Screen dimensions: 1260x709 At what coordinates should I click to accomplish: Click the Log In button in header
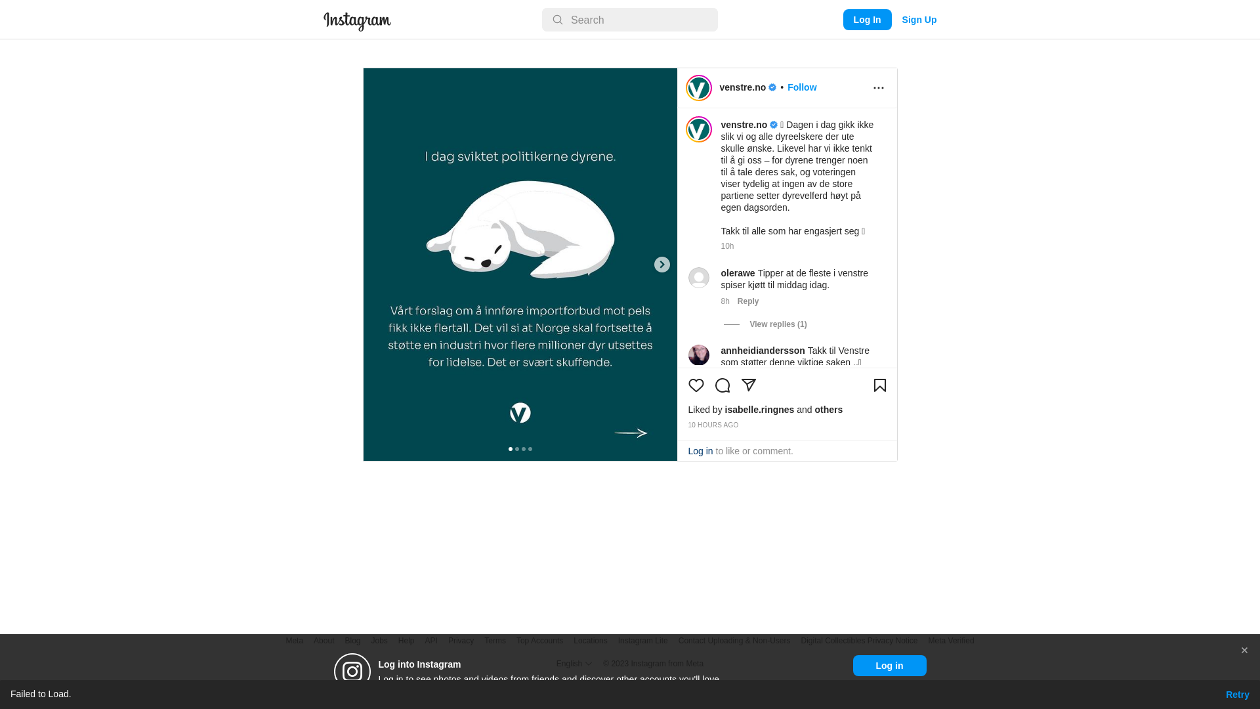[x=867, y=20]
